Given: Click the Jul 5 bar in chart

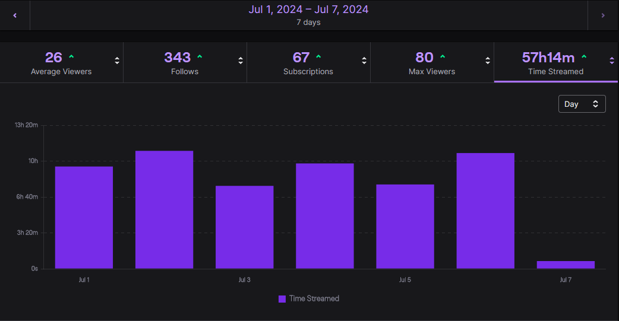Looking at the screenshot, I should [405, 227].
